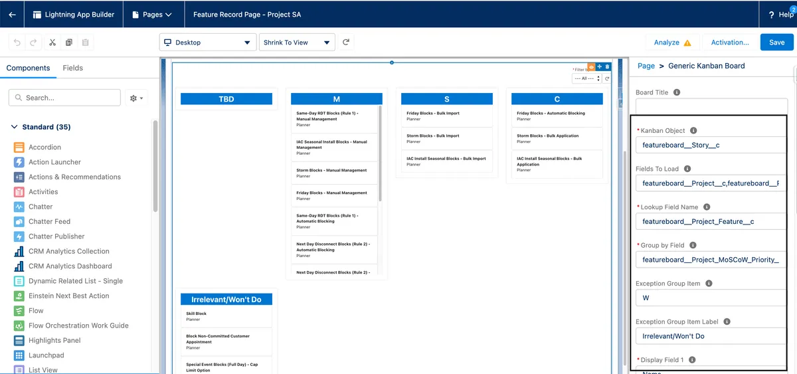Click the M column header
Image resolution: width=797 pixels, height=374 pixels.
click(337, 99)
